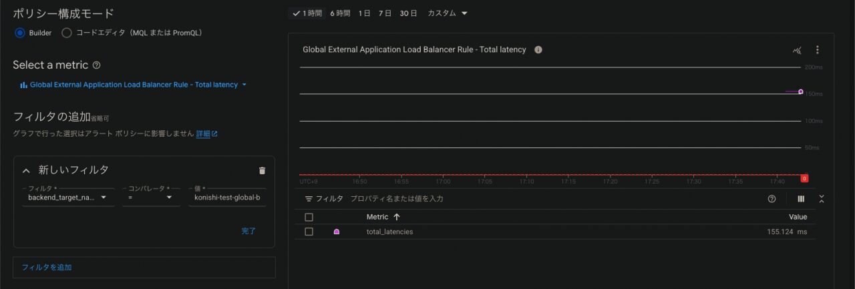The width and height of the screenshot is (855, 289).
Task: Delete the new filter with trash icon
Action: pyautogui.click(x=262, y=171)
